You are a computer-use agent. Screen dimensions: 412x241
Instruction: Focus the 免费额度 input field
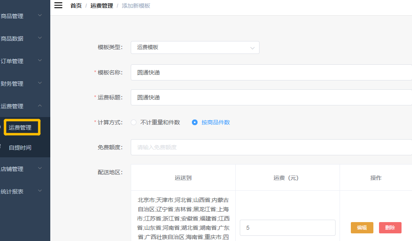click(x=270, y=147)
